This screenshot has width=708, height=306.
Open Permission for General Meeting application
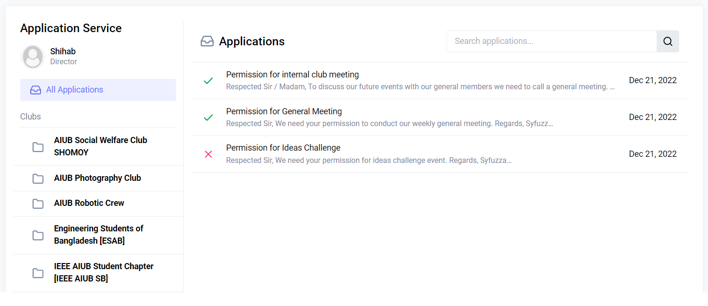pos(439,117)
